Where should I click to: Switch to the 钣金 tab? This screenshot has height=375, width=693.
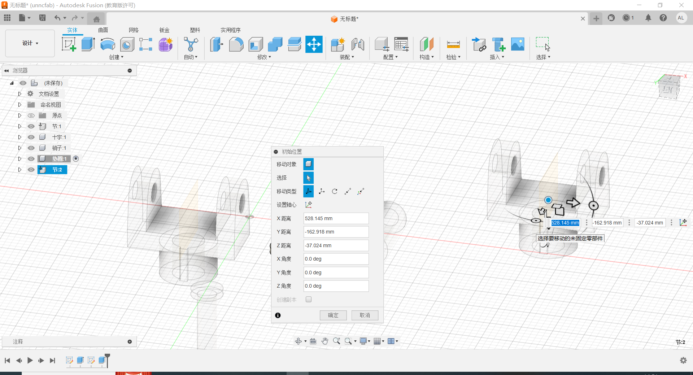(164, 30)
